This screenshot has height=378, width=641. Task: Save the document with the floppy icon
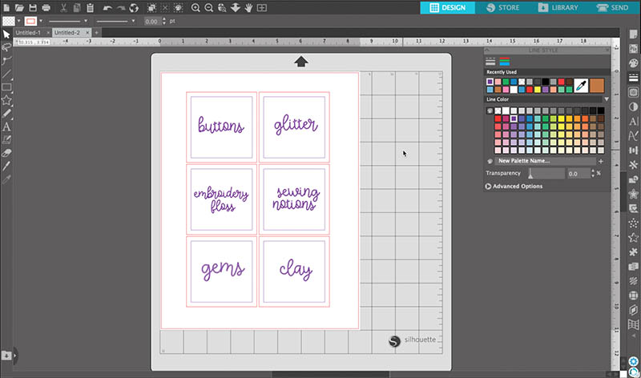33,8
